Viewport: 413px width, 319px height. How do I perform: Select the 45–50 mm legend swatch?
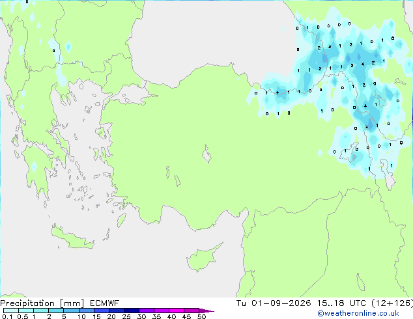click(x=192, y=311)
